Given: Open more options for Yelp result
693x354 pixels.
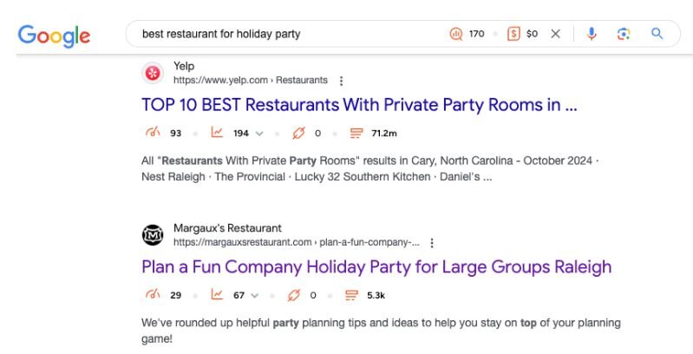Looking at the screenshot, I should pyautogui.click(x=341, y=81).
